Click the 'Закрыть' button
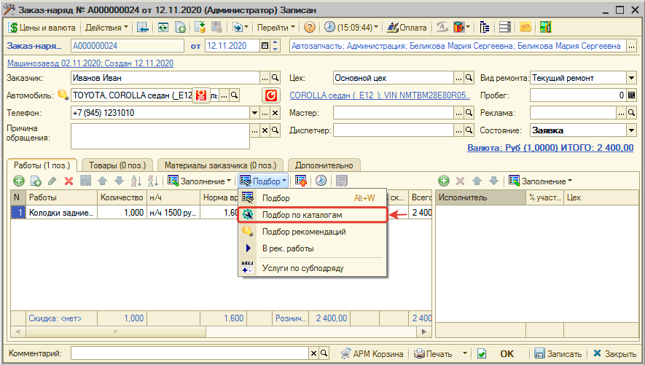 615,353
